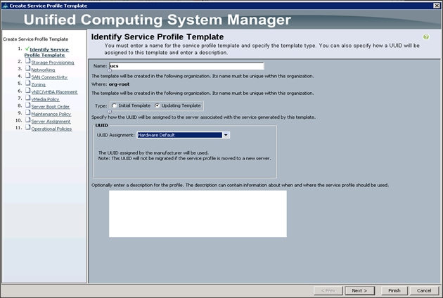Open the Hardware Default combo box
443x298 pixels.
coord(183,135)
